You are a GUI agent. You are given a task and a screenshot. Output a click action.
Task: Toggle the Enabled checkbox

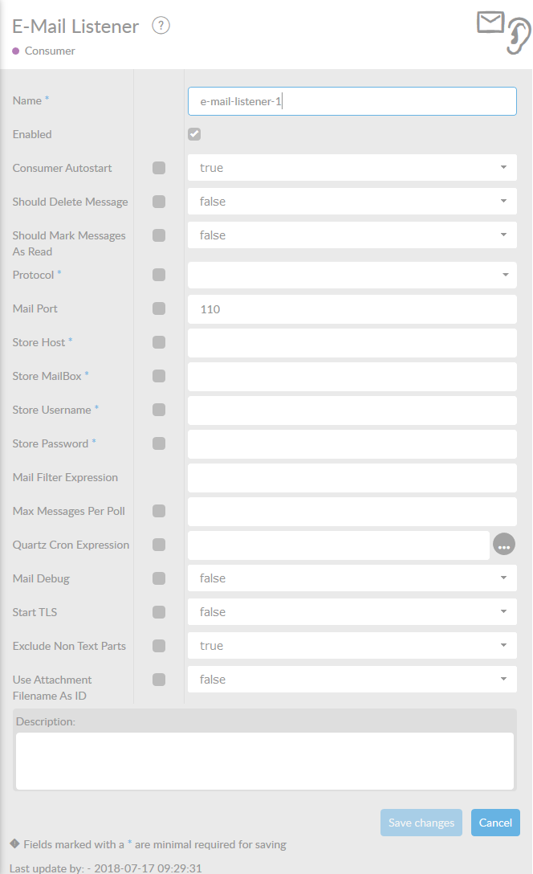[194, 134]
